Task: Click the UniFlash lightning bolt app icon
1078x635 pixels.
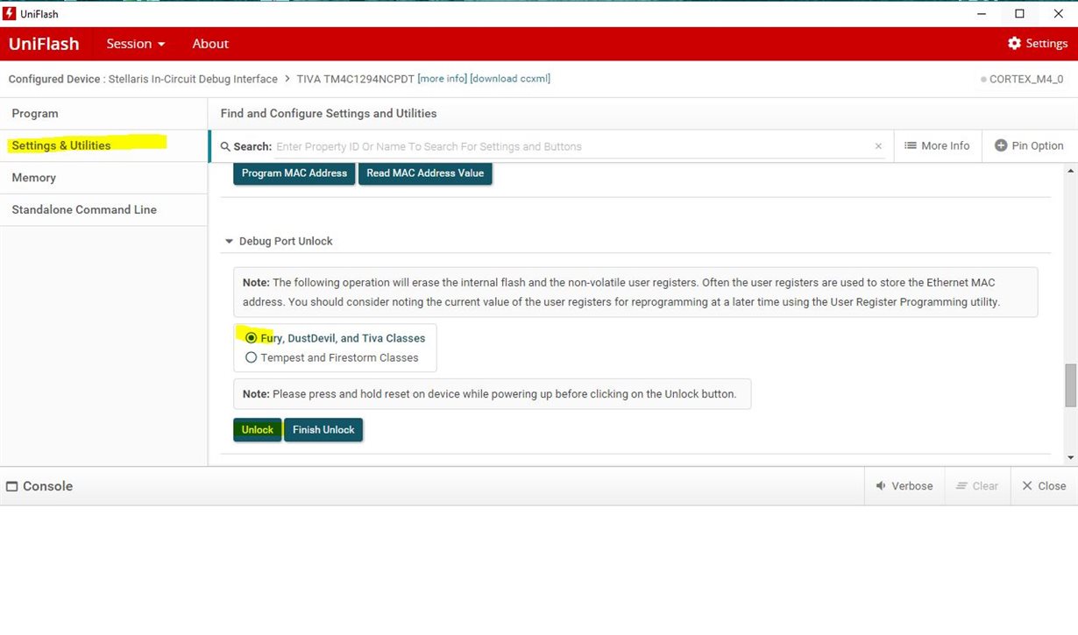Action: [10, 13]
